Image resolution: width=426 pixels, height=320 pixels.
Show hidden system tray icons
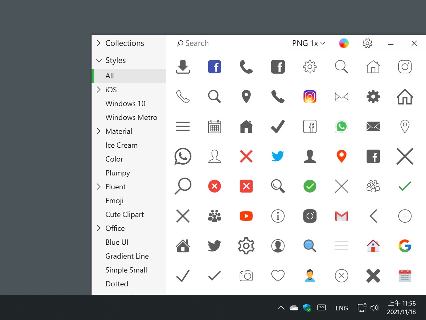click(281, 308)
